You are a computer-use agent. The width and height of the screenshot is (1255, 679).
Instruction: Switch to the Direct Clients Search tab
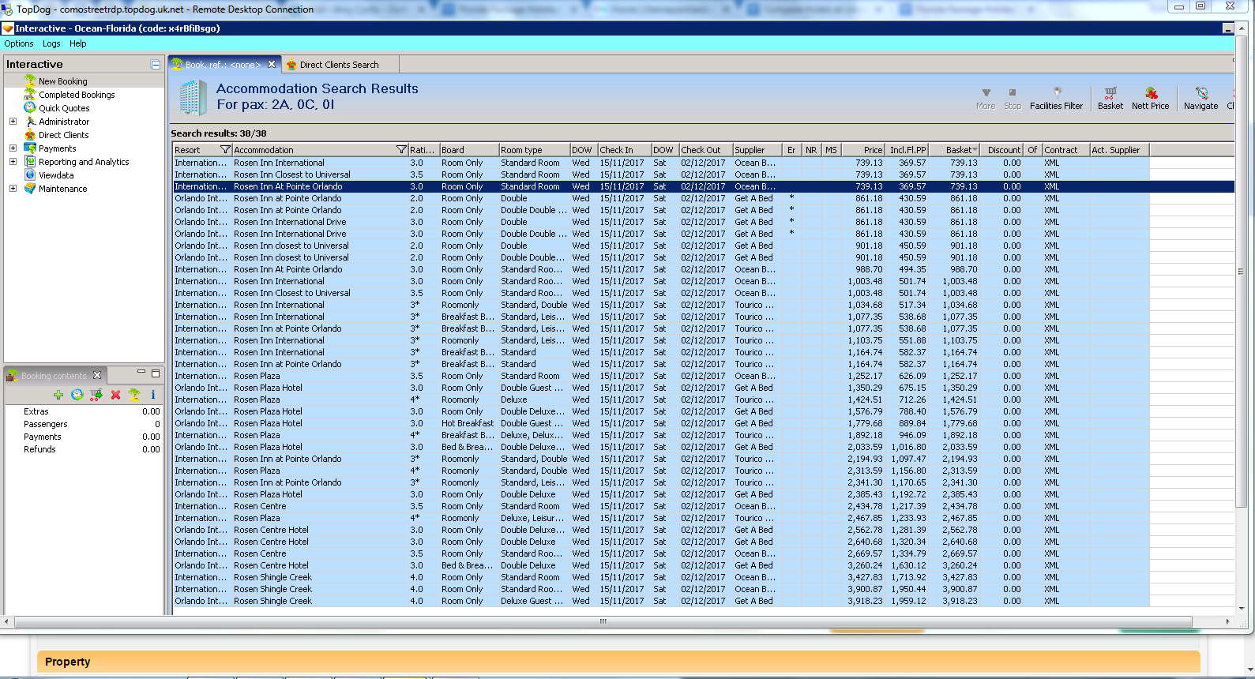pyautogui.click(x=339, y=65)
